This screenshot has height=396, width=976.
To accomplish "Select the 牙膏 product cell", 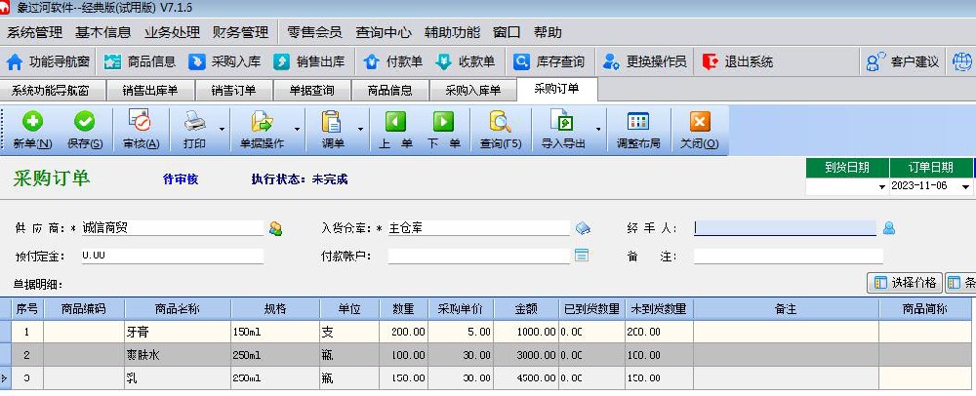I will 178,332.
